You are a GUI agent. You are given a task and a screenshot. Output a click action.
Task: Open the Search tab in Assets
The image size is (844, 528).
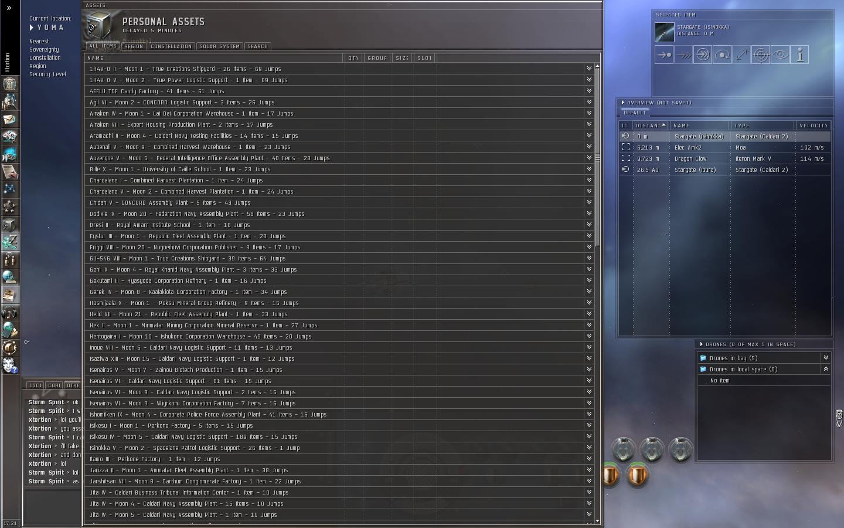click(257, 46)
